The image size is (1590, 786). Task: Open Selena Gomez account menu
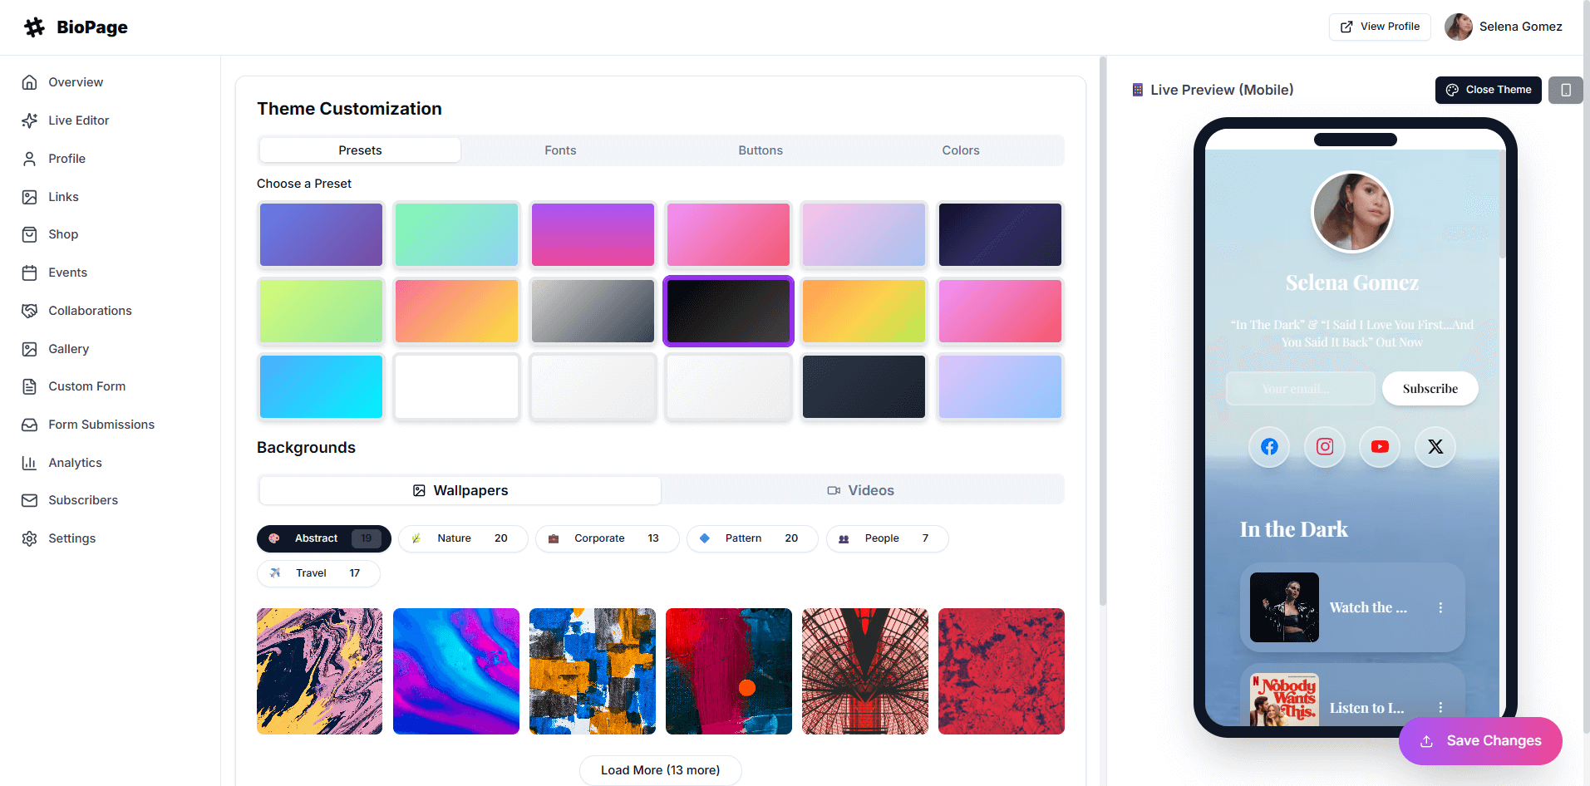tap(1504, 27)
